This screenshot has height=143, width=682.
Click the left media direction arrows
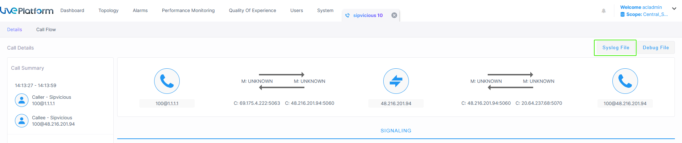pos(282,81)
